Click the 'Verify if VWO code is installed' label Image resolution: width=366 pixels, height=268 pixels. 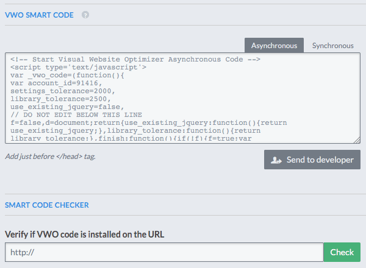(x=85, y=234)
